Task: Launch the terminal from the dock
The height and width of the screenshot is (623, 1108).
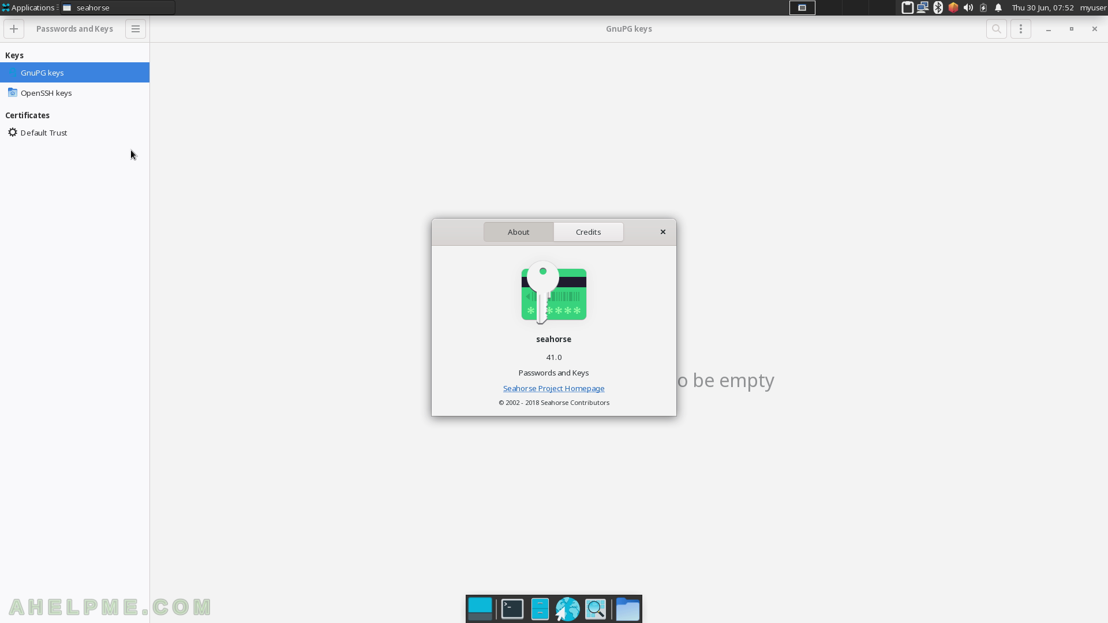Action: (512, 609)
